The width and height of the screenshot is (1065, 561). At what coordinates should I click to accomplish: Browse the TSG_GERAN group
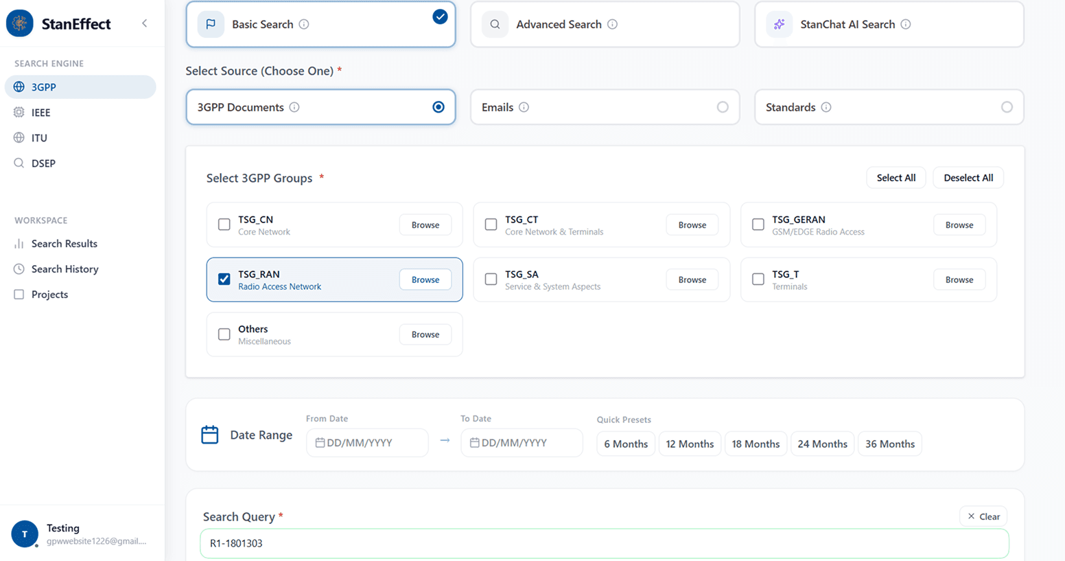pyautogui.click(x=959, y=225)
